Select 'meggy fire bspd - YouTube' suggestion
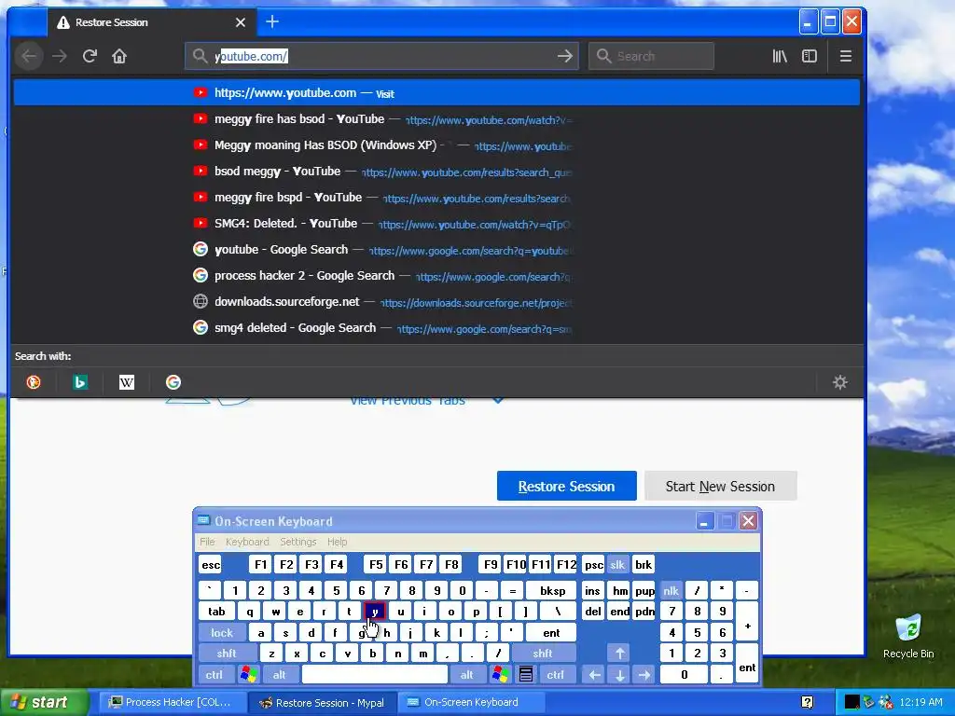 (436, 198)
